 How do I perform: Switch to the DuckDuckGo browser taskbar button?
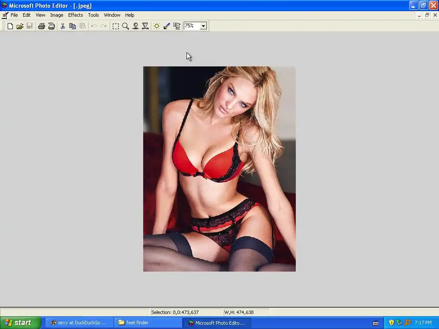tap(79, 323)
